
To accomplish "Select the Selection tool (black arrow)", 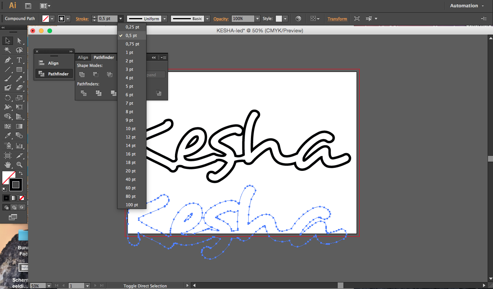I will [8, 41].
